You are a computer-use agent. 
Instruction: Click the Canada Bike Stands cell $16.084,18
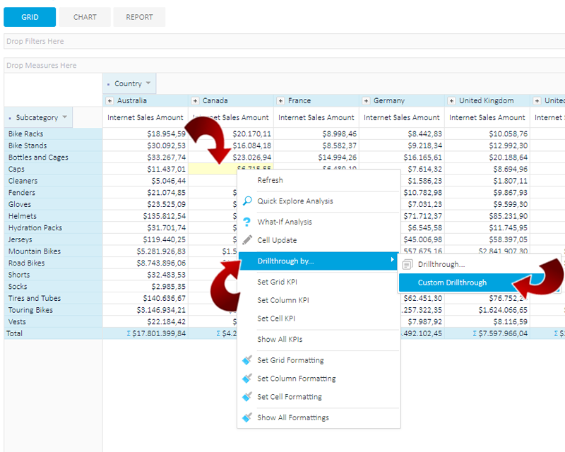click(x=231, y=145)
